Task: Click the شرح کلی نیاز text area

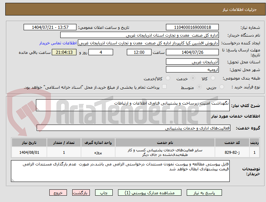Action: click(133, 105)
